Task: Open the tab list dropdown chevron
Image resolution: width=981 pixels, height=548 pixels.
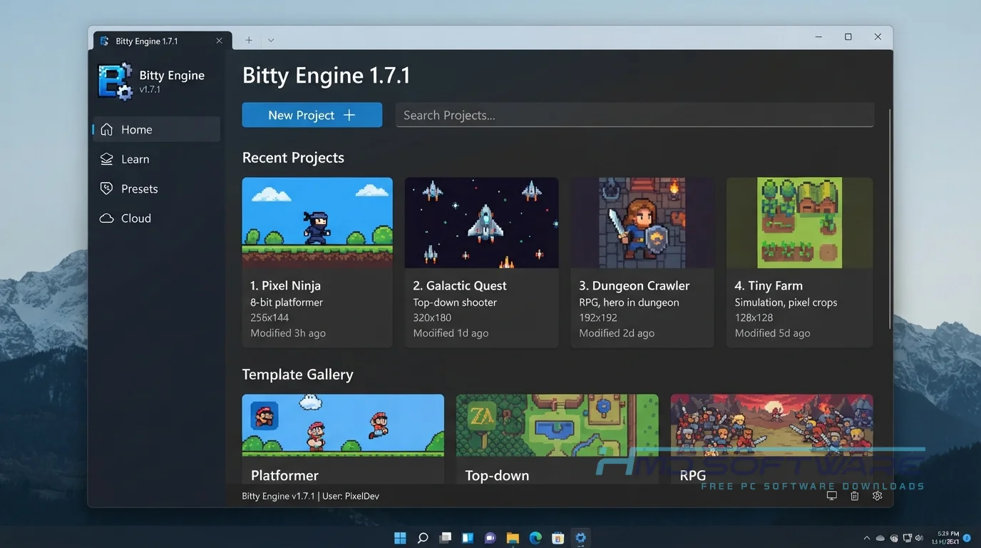Action: click(271, 41)
